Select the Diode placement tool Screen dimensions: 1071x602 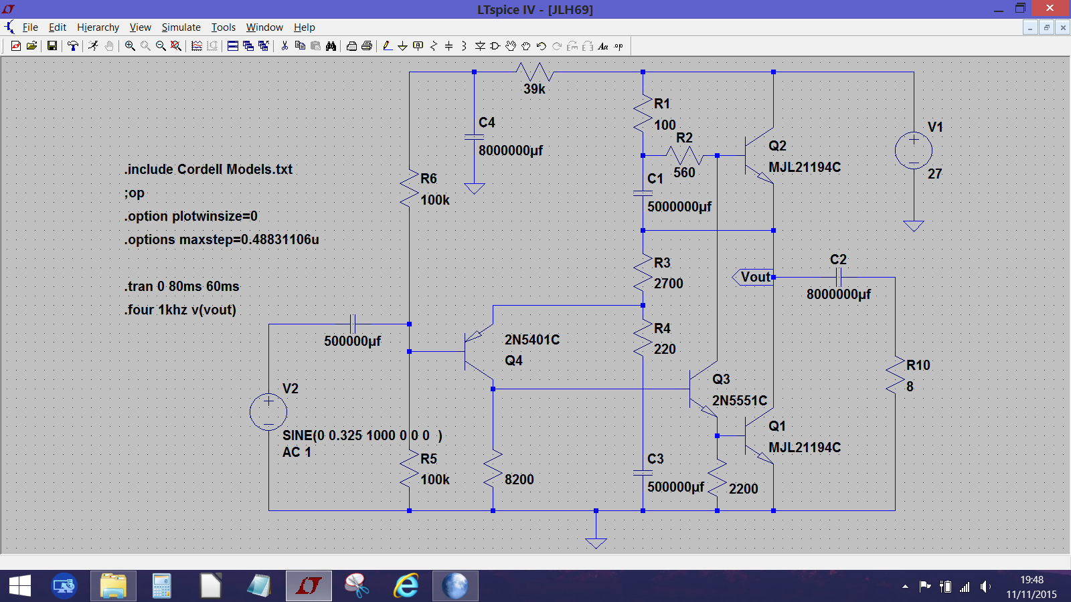tap(480, 46)
